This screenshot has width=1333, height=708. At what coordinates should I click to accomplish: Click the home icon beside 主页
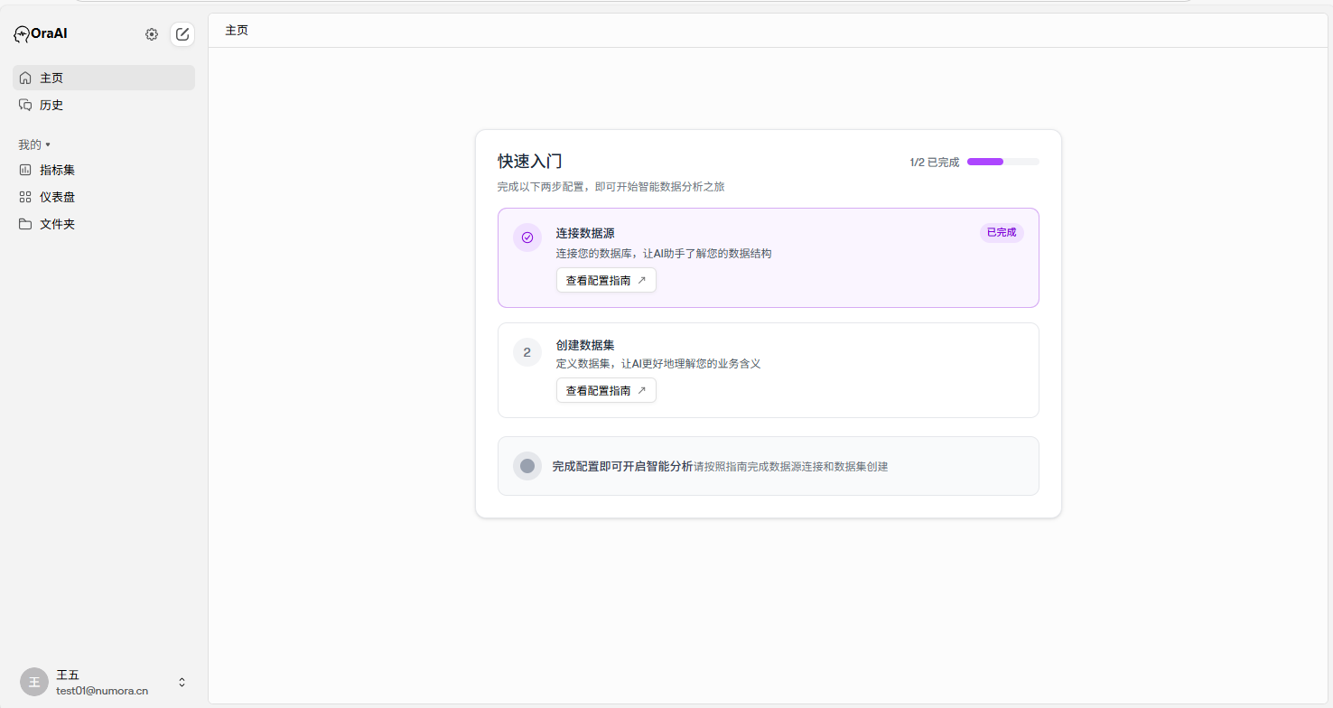(x=24, y=77)
